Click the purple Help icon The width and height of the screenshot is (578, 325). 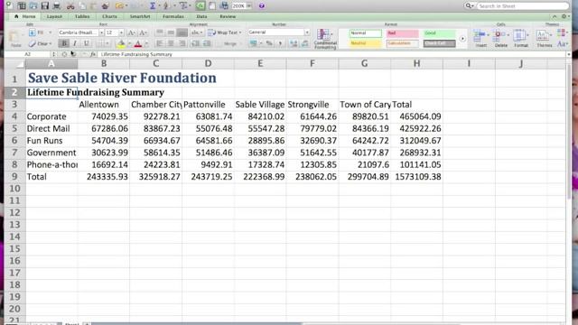pos(262,5)
